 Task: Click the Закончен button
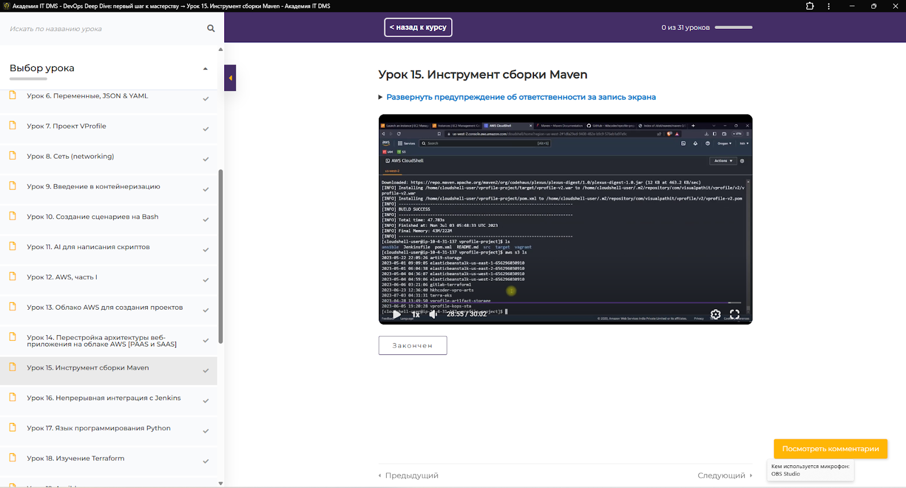click(413, 345)
